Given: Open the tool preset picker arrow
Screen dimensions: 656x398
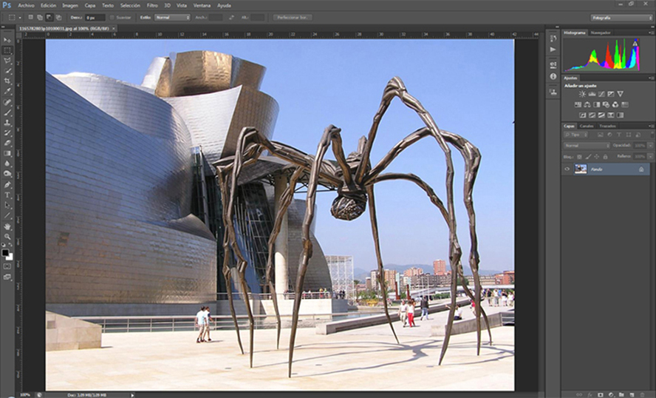Looking at the screenshot, I should tap(20, 18).
